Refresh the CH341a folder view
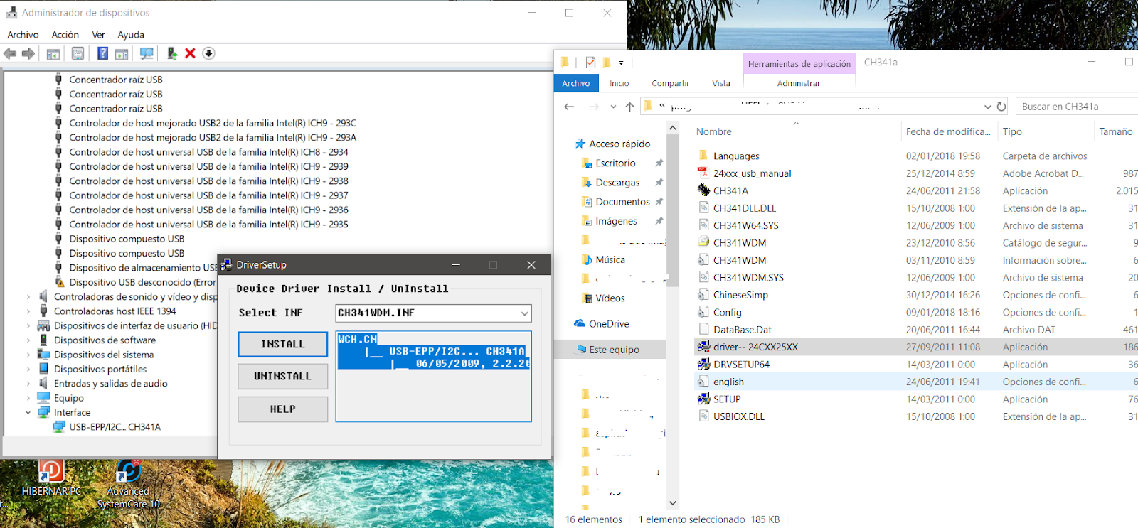 (1001, 107)
